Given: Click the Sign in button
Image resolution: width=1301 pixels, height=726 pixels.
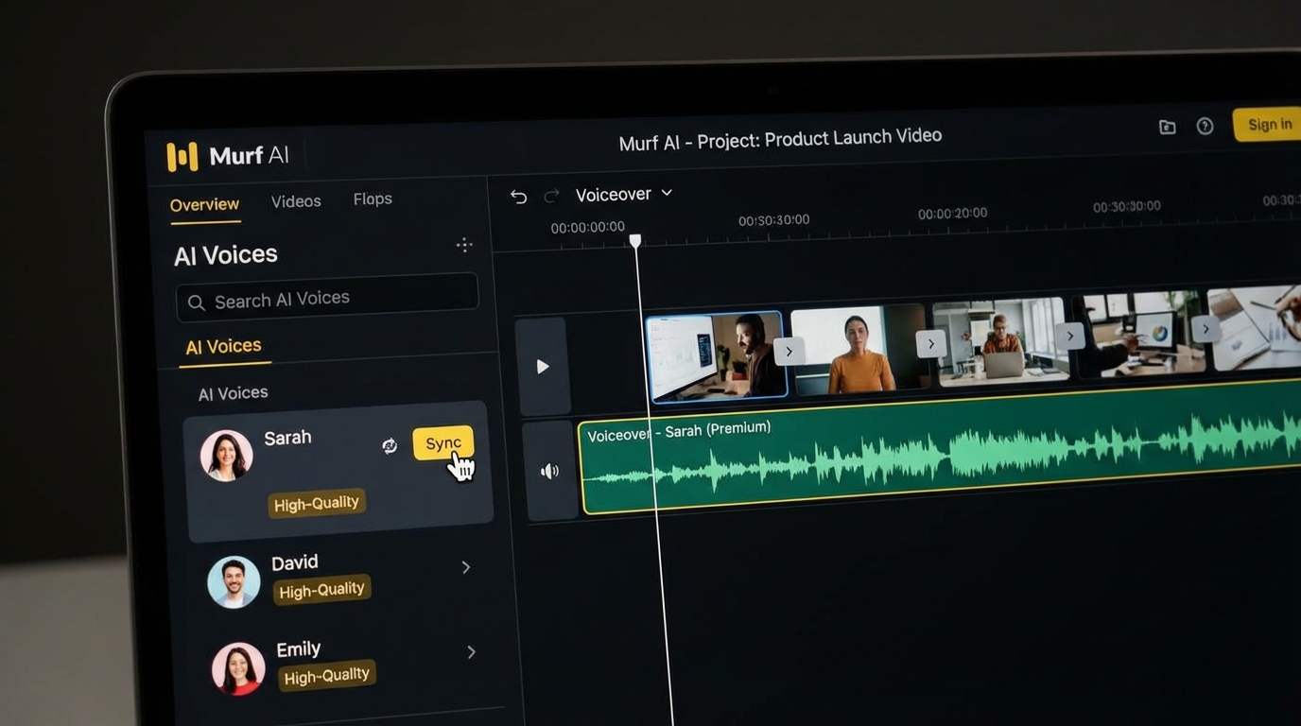Looking at the screenshot, I should 1269,125.
